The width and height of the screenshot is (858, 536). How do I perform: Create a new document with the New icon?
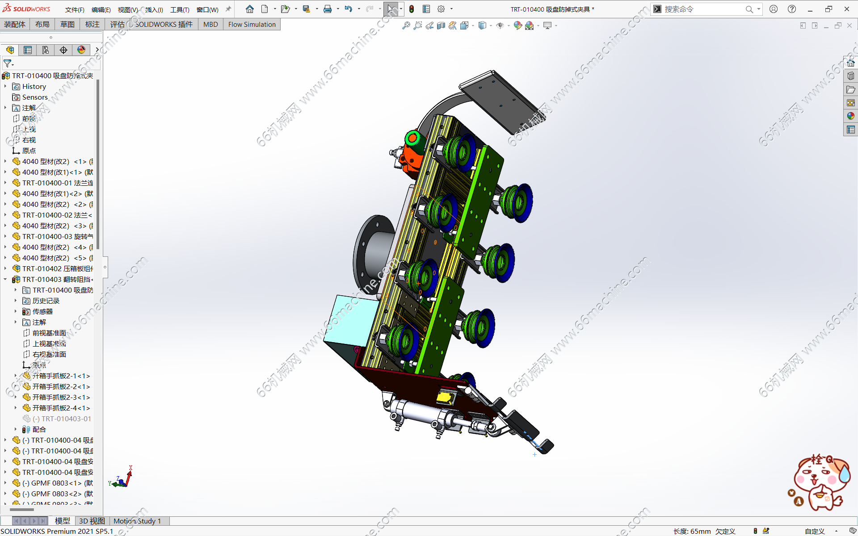pyautogui.click(x=265, y=9)
